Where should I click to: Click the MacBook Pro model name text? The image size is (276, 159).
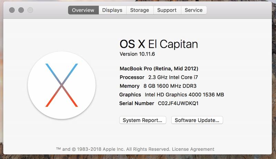click(x=159, y=68)
